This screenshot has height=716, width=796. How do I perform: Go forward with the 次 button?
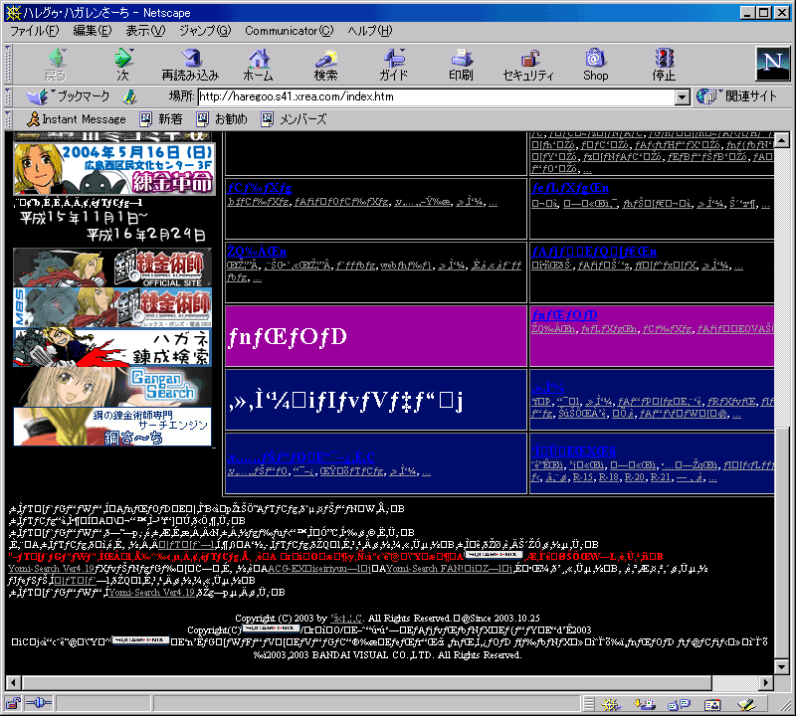tap(122, 65)
